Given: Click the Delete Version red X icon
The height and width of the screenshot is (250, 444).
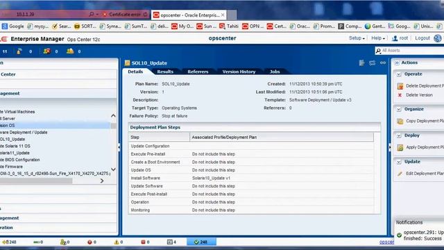Looking at the screenshot, I should pos(400,95).
